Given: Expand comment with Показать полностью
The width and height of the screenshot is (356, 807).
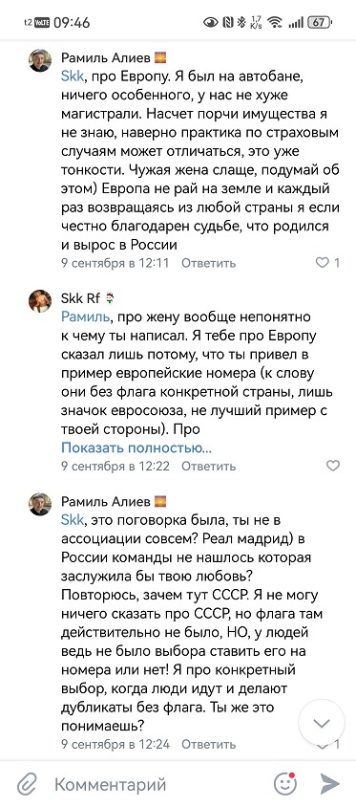Looking at the screenshot, I should point(136,447).
